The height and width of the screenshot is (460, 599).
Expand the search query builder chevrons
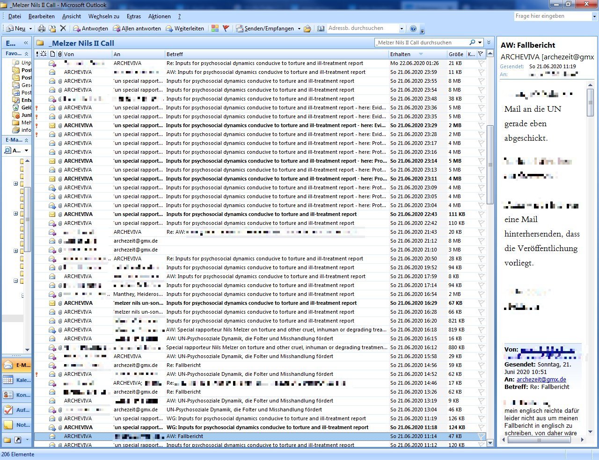[489, 43]
